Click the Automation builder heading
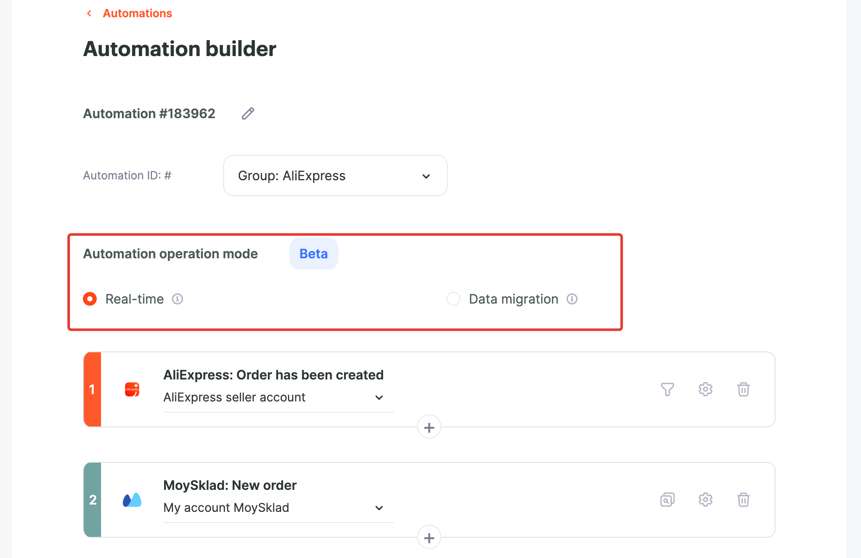The height and width of the screenshot is (558, 861). pos(180,49)
